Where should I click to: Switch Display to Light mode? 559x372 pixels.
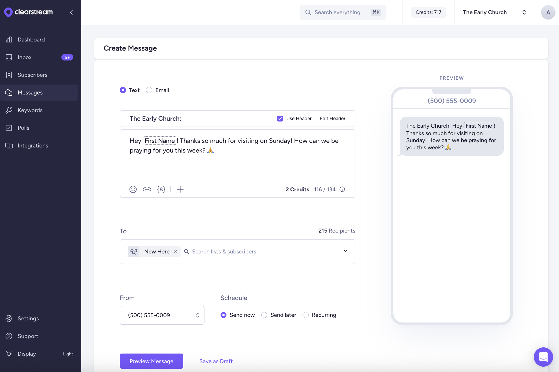coord(68,354)
